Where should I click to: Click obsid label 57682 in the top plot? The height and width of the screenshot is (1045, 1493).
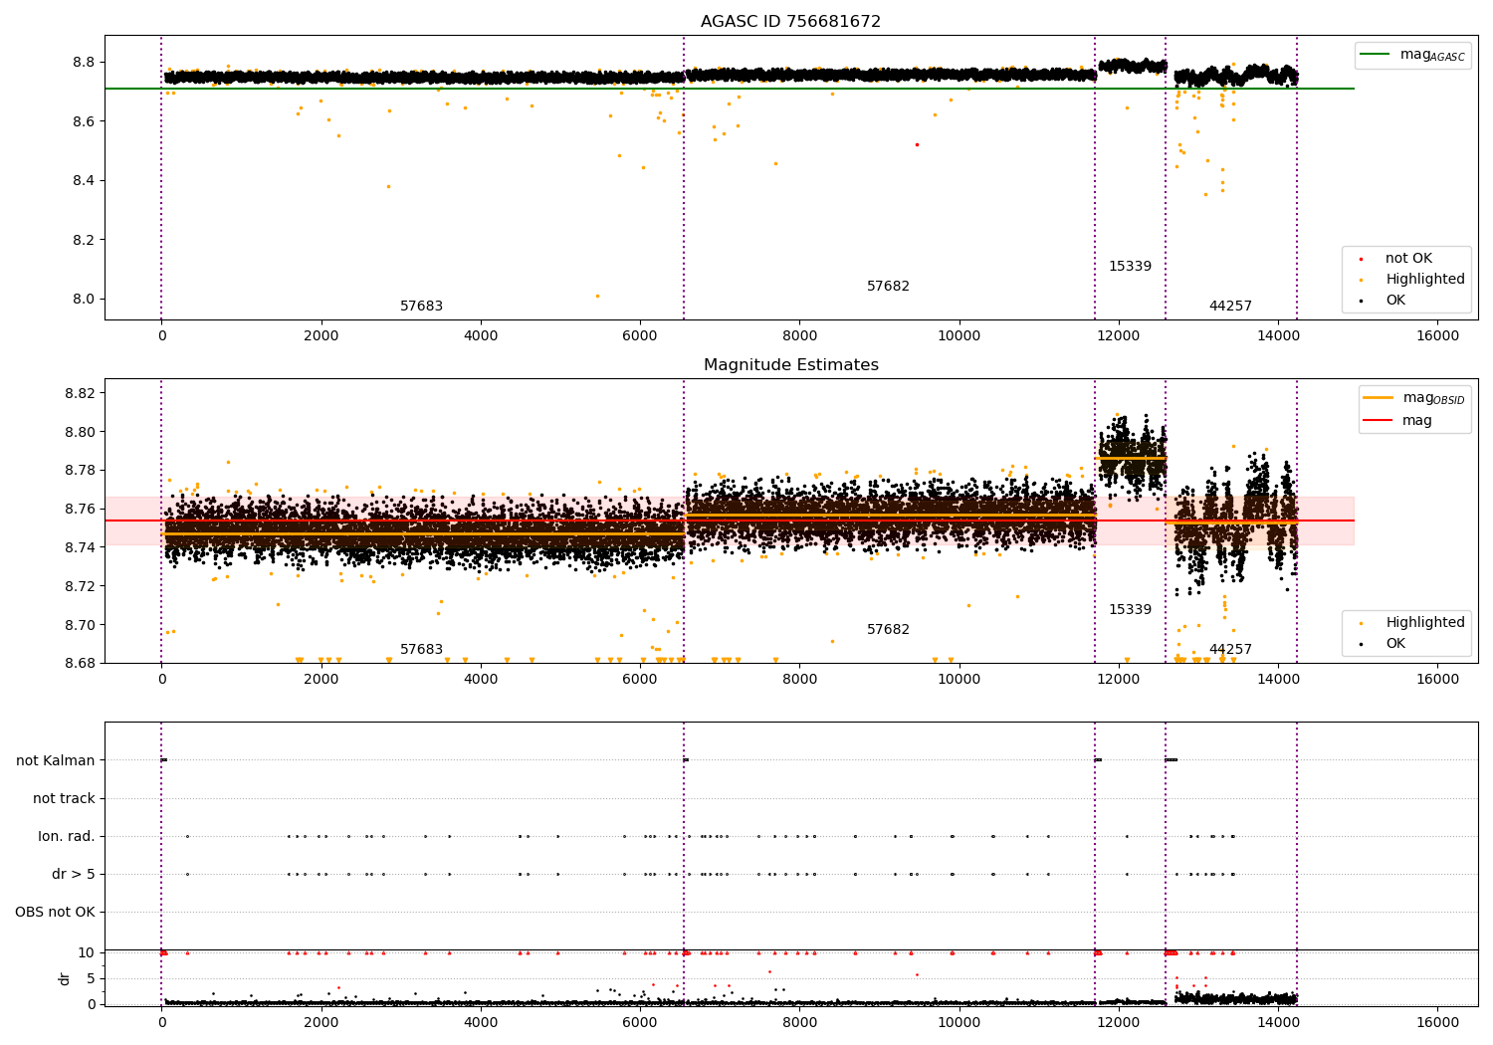click(888, 286)
